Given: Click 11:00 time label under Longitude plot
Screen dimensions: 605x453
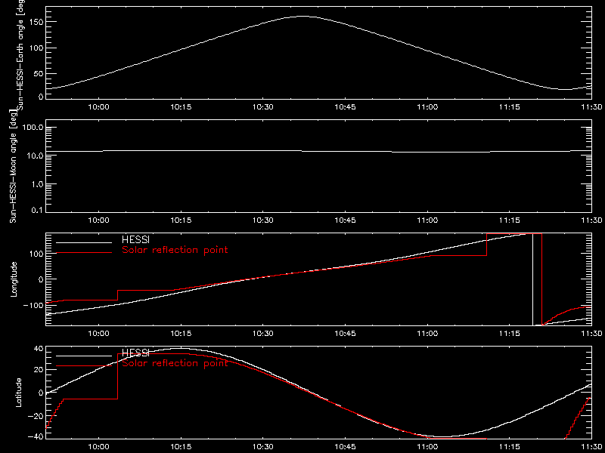Looking at the screenshot, I should (x=427, y=333).
